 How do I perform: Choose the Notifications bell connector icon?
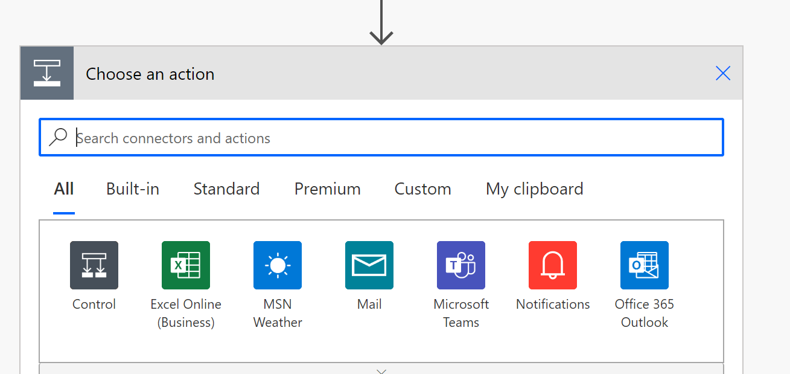pyautogui.click(x=553, y=265)
